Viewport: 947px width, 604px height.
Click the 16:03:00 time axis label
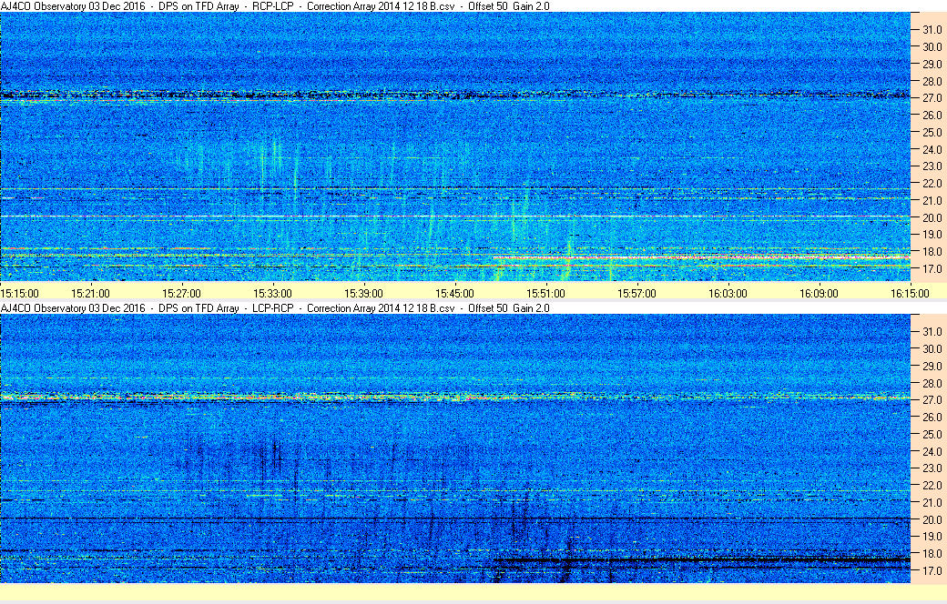[728, 293]
